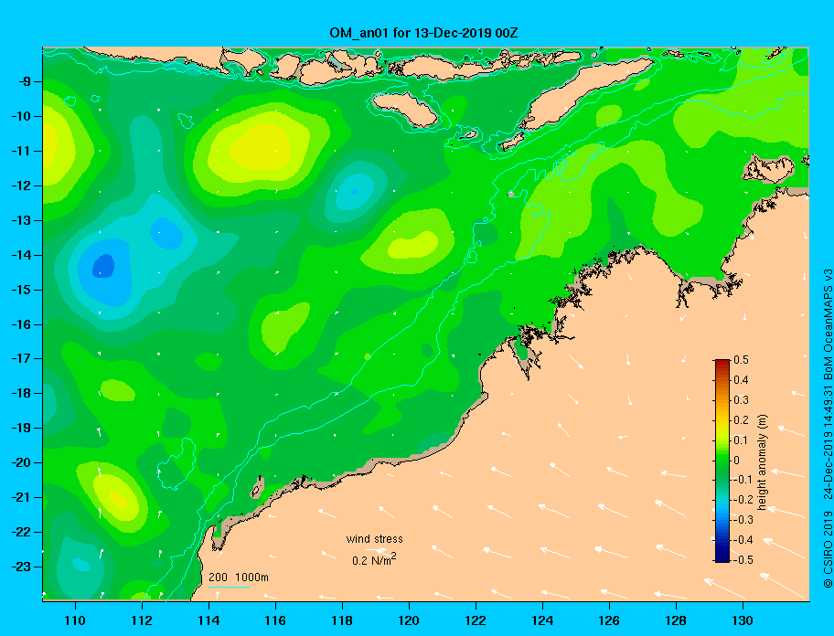Click the latitude label '-12' on the y-axis
Image resolution: width=834 pixels, height=636 pixels.
click(x=21, y=185)
